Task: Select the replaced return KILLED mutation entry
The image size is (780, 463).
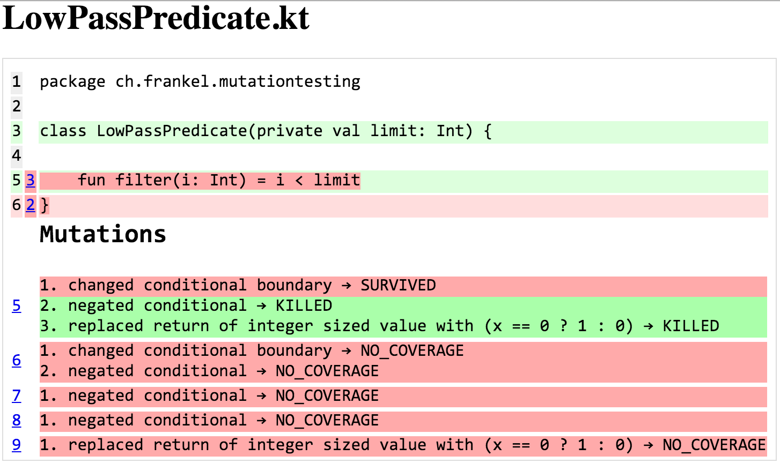Action: tap(379, 326)
